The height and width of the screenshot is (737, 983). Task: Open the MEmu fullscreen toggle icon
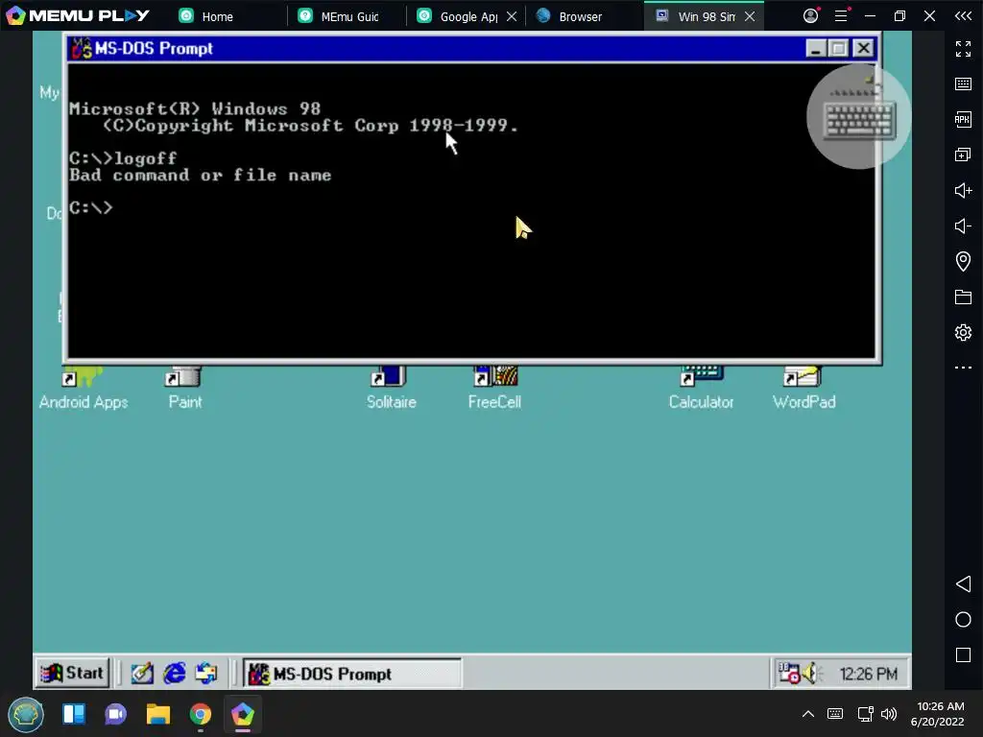[x=963, y=48]
